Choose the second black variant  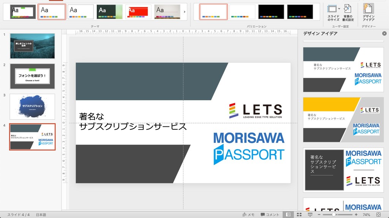click(300, 12)
